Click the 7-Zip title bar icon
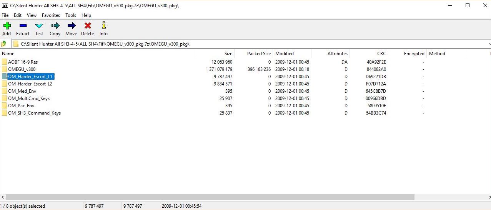The image size is (491, 210). [5, 5]
